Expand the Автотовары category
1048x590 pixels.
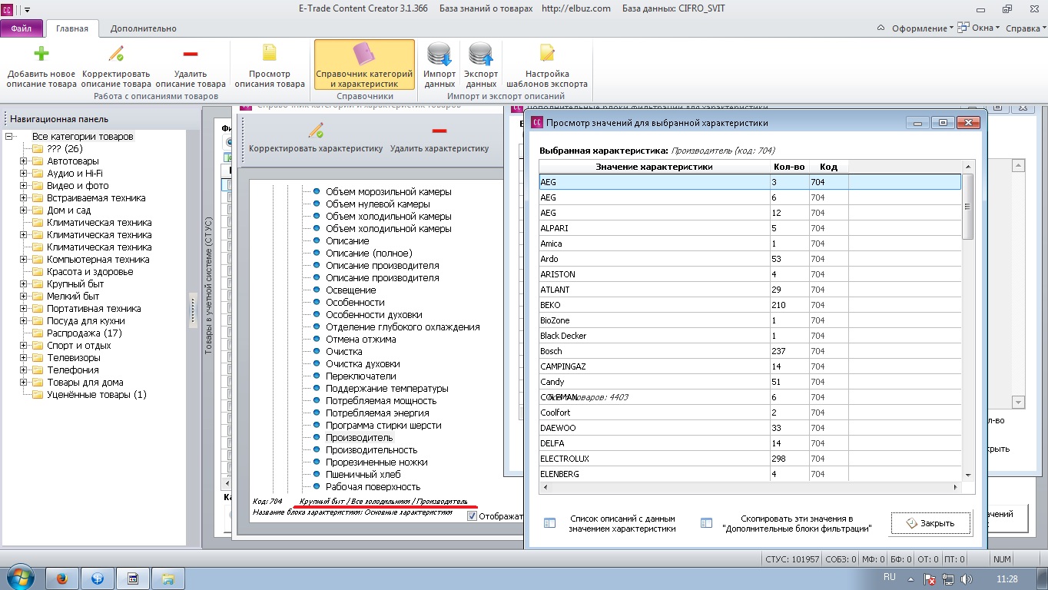(x=24, y=161)
